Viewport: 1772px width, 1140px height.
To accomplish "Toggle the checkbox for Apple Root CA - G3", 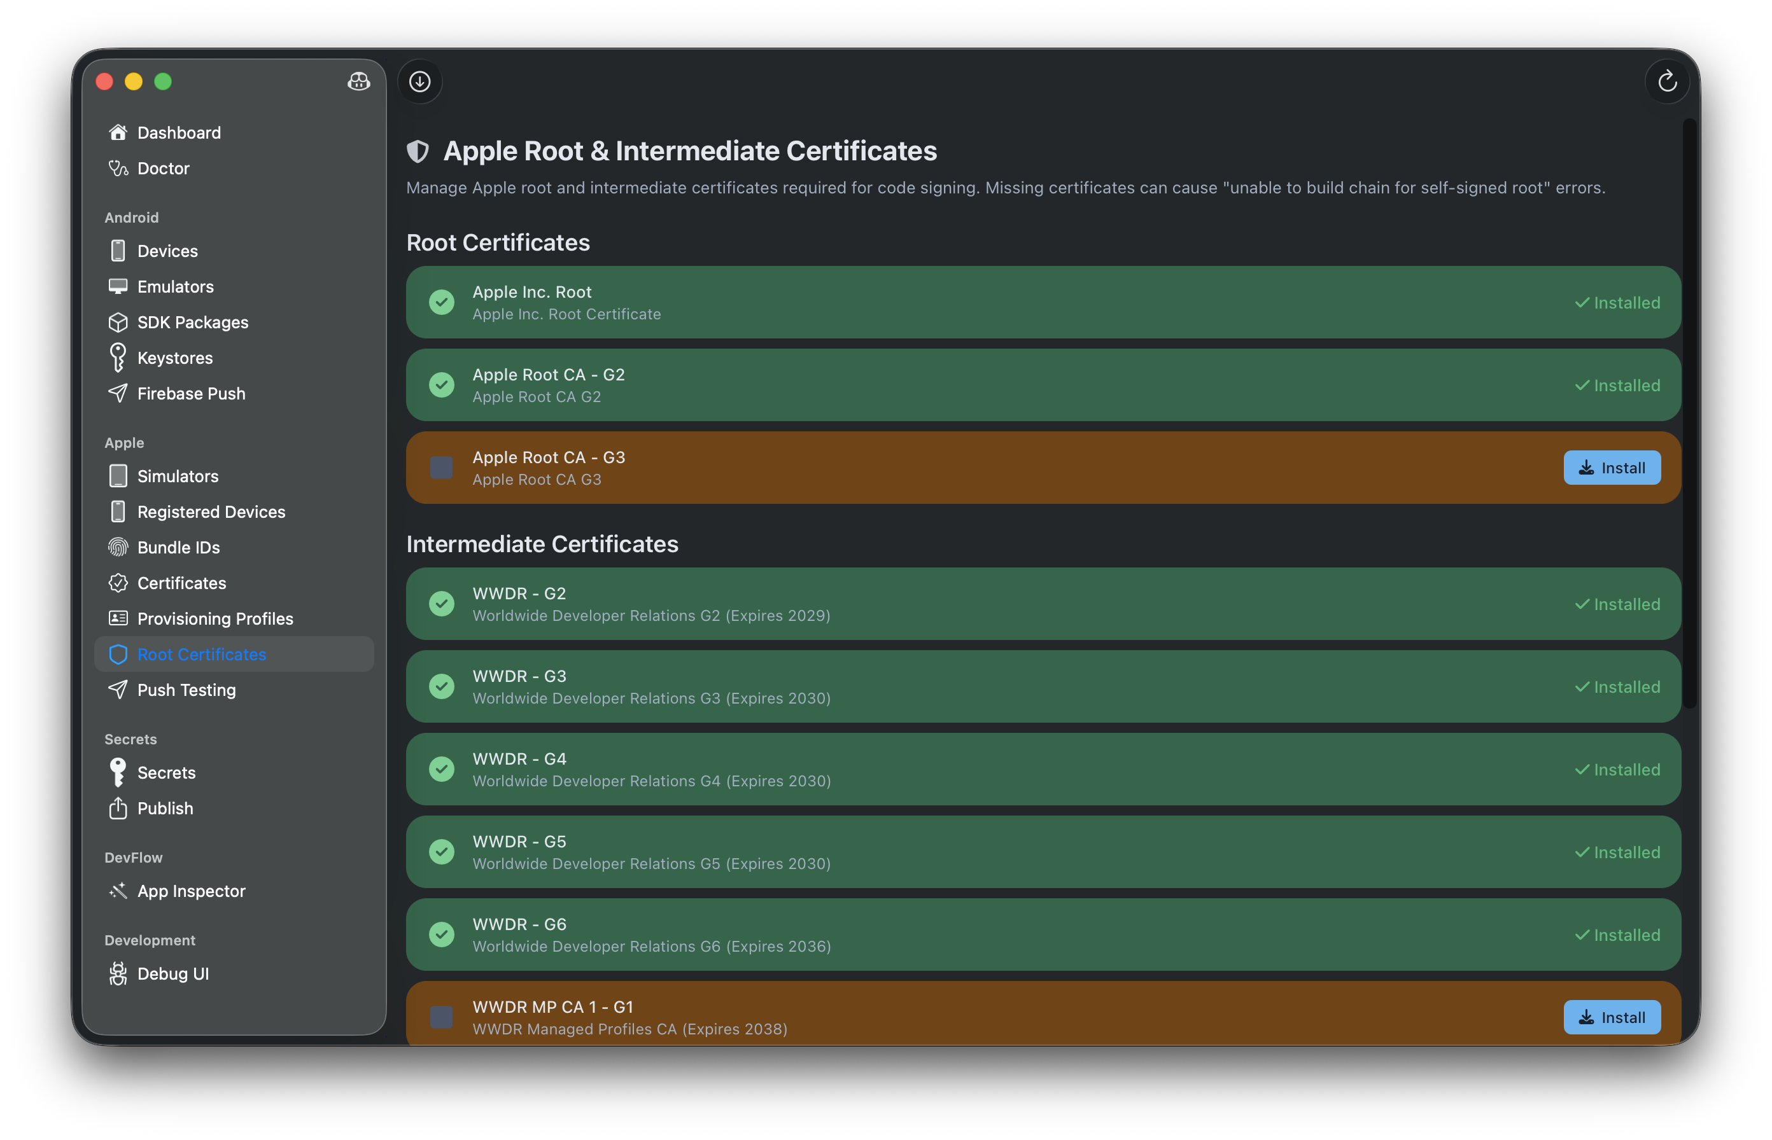I will (442, 468).
